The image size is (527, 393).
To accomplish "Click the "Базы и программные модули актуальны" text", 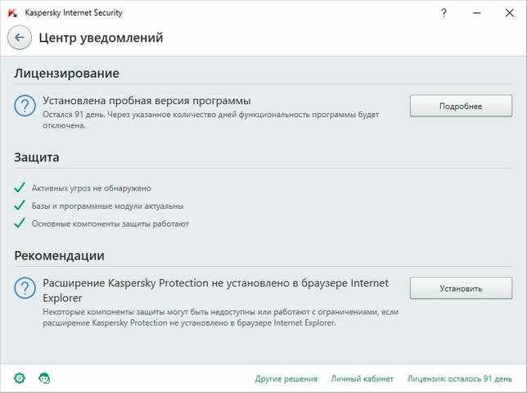I will click(107, 206).
